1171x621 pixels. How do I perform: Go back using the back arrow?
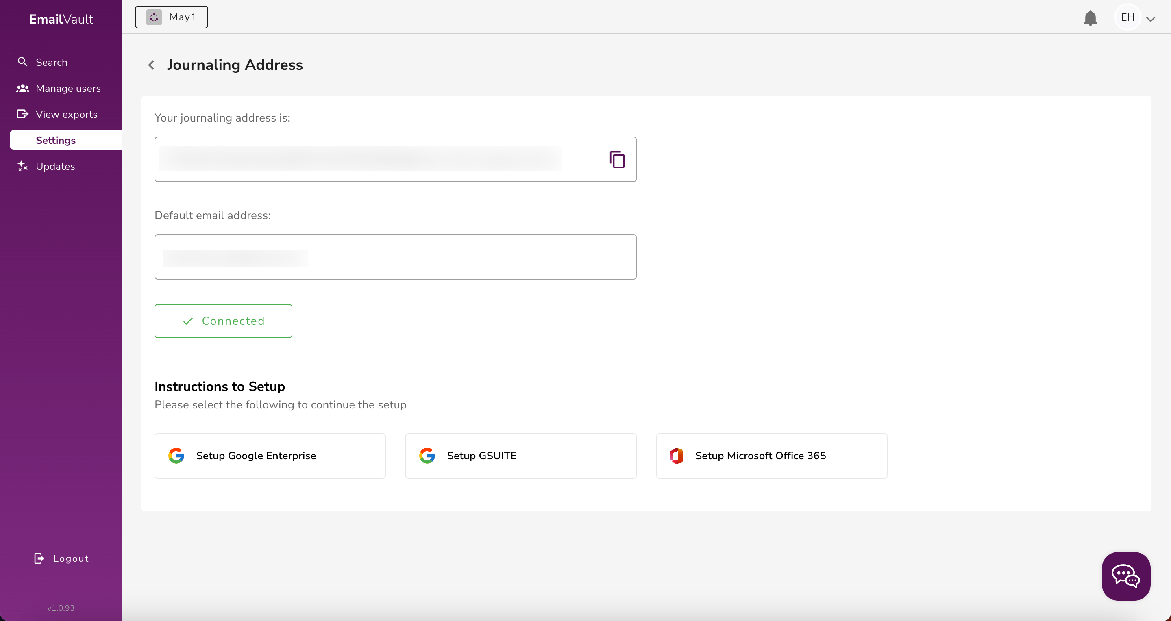tap(151, 65)
